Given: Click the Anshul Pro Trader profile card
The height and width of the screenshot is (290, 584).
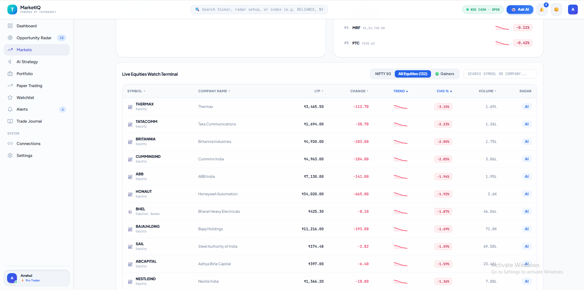Looking at the screenshot, I should click(37, 278).
